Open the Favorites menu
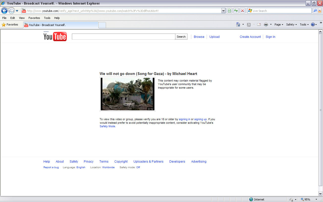The image size is (323, 202). point(34,18)
